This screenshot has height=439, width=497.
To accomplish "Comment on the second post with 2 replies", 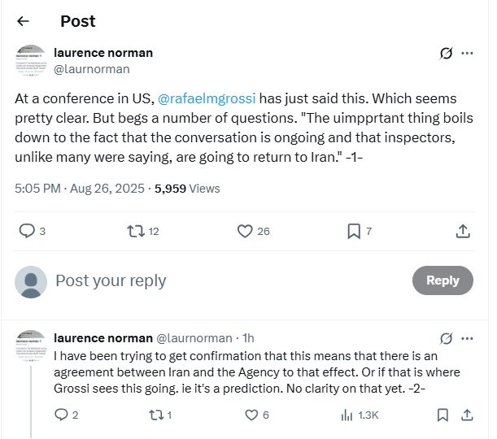I will [x=61, y=415].
